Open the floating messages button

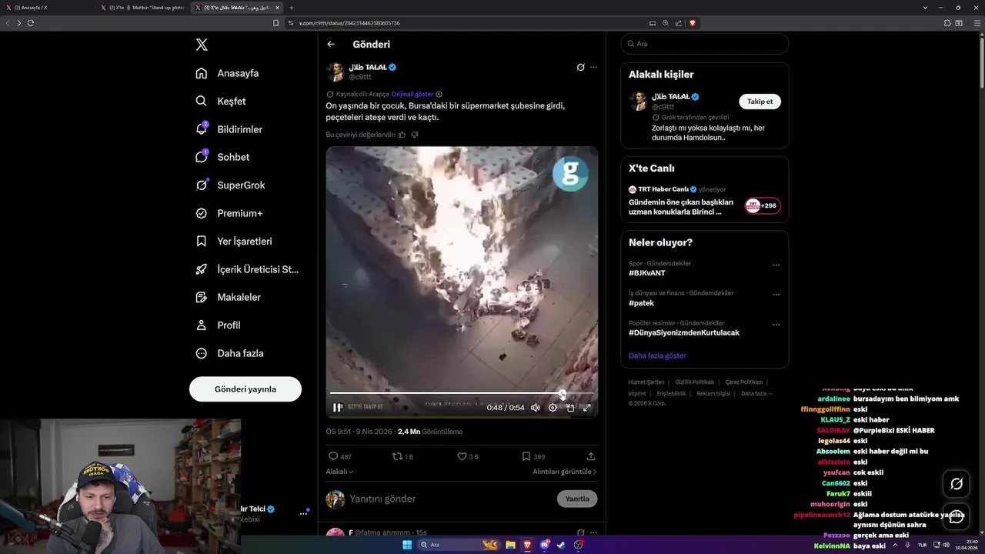tap(957, 517)
